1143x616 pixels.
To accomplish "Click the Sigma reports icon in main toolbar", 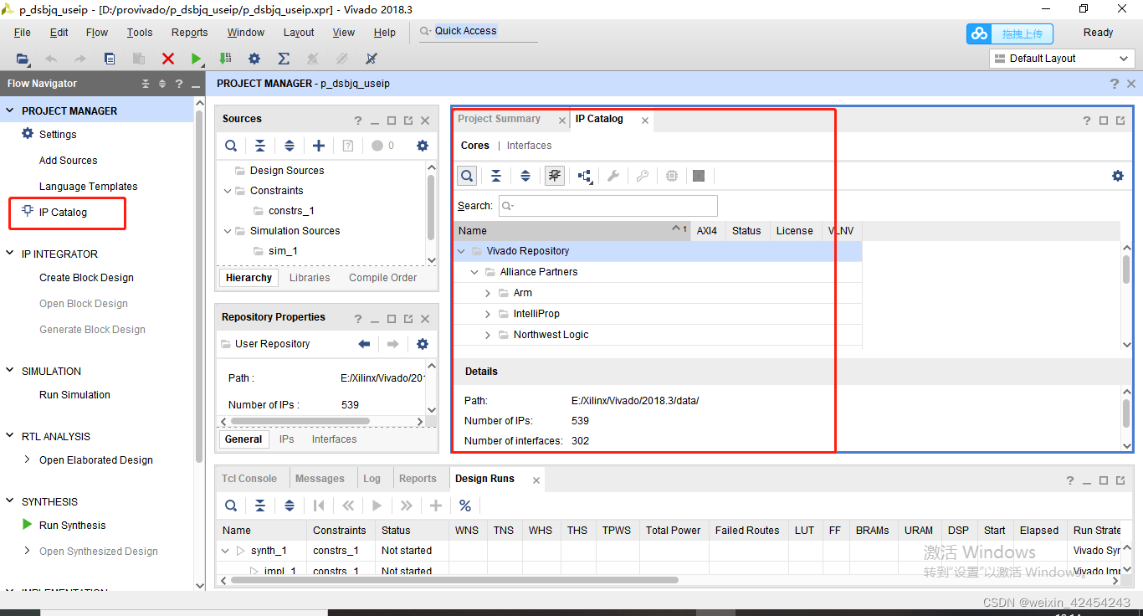I will [x=284, y=59].
